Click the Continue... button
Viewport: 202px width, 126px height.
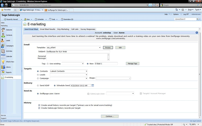(x=110, y=116)
